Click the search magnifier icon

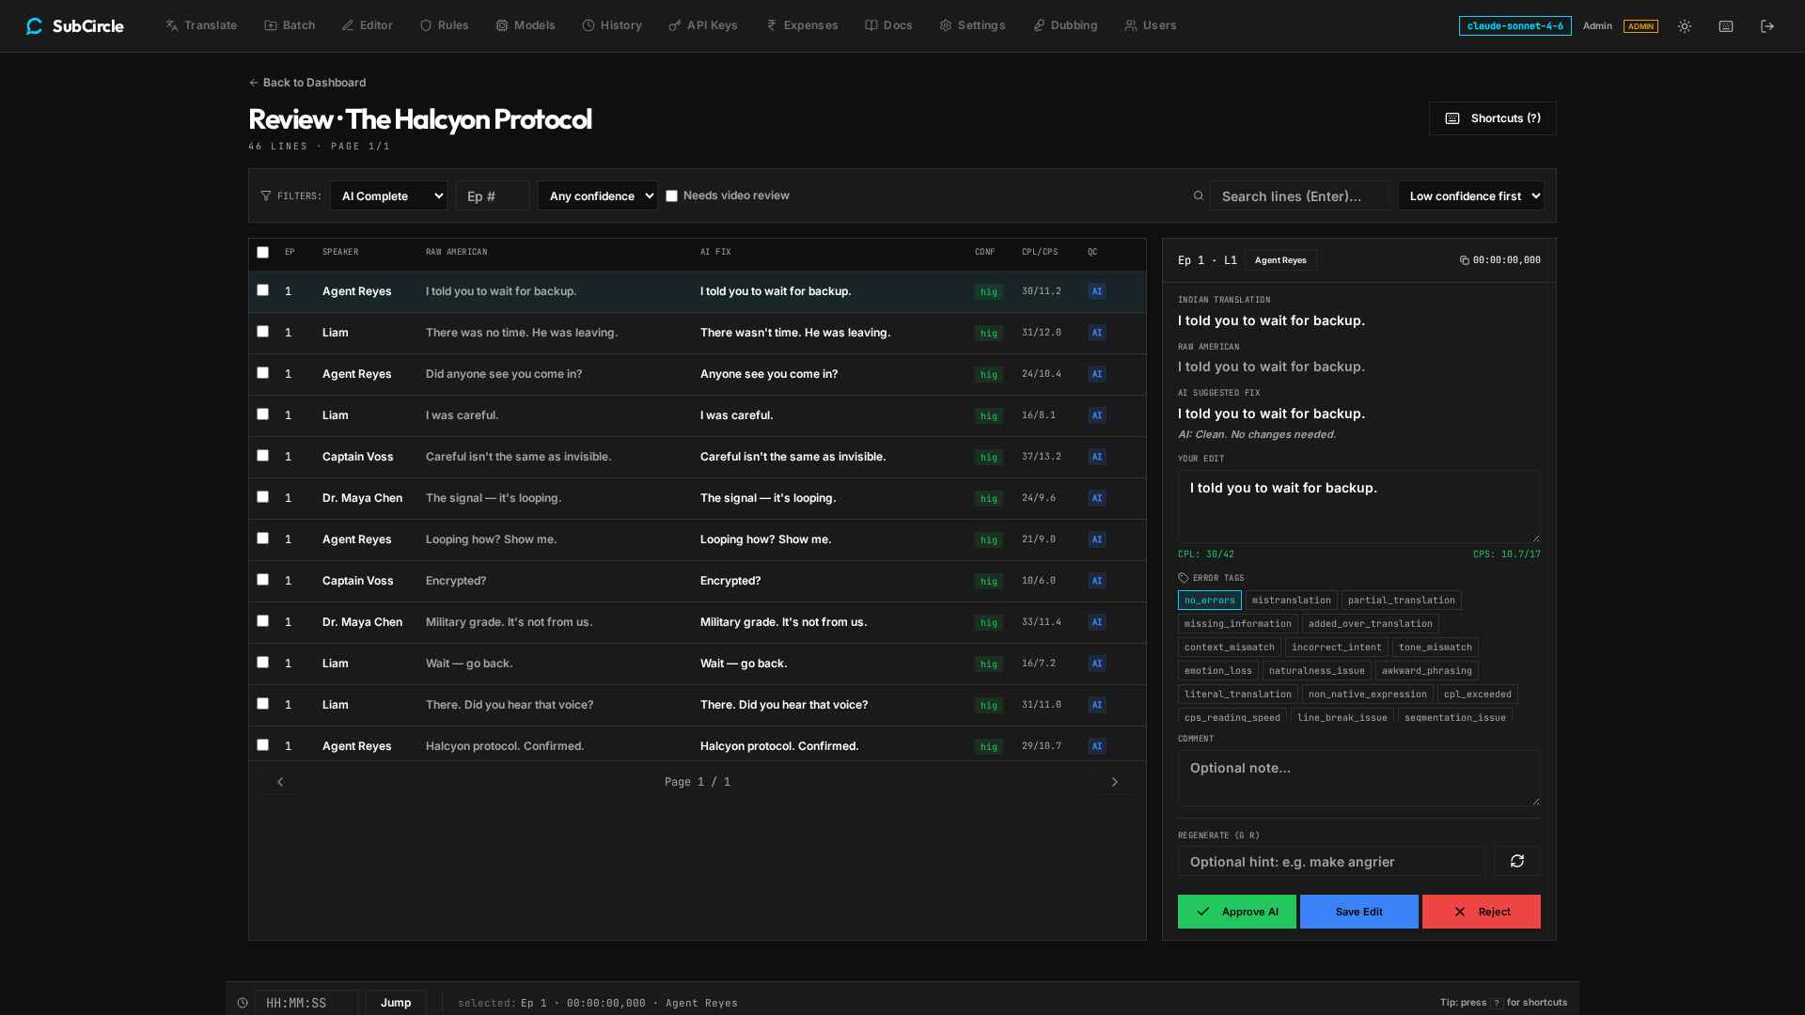[x=1199, y=195]
